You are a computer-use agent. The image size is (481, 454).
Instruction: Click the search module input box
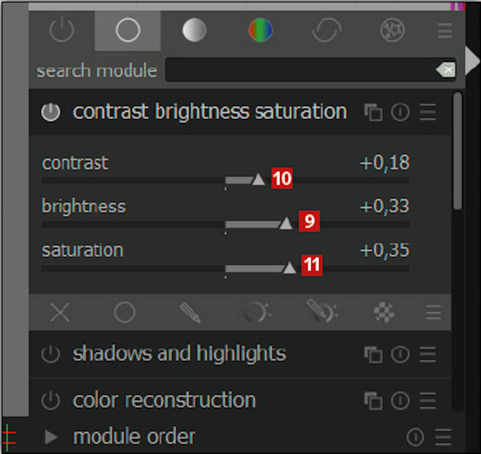click(x=298, y=70)
